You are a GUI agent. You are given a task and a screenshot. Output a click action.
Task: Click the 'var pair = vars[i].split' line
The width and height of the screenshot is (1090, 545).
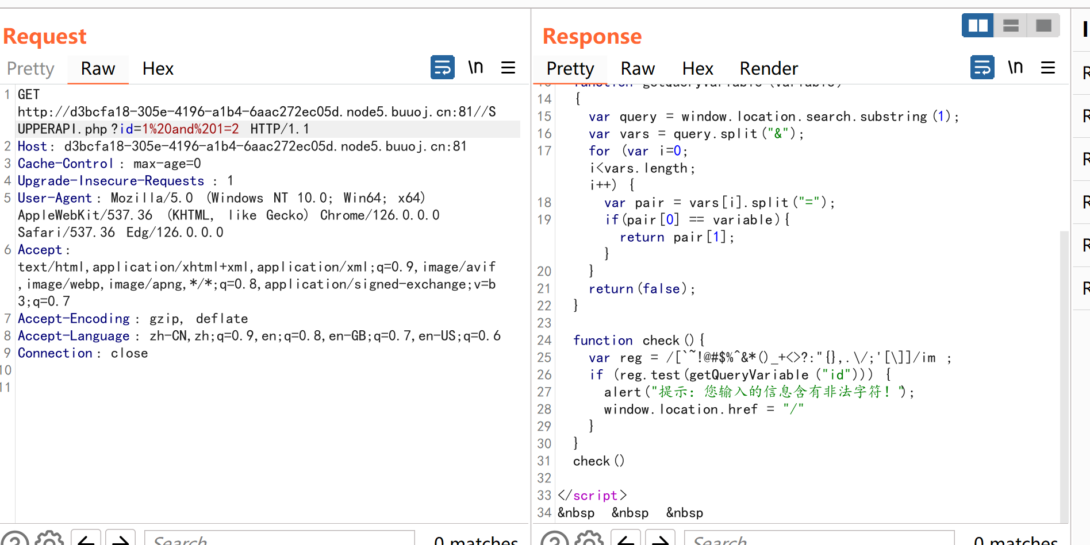[719, 203]
